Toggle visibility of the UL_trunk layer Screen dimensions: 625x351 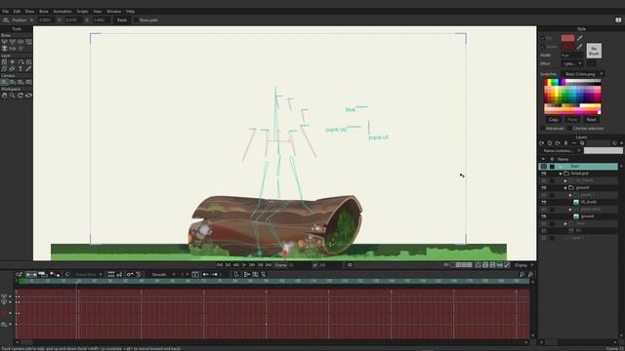click(x=544, y=202)
